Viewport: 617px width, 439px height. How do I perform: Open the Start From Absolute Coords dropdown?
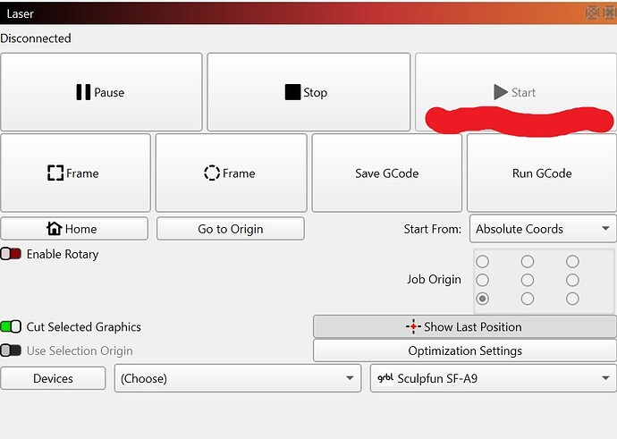tap(543, 229)
